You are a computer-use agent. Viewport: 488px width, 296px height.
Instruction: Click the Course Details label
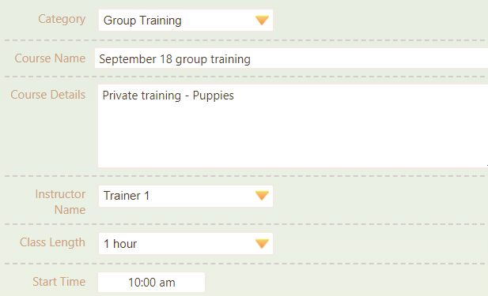48,95
